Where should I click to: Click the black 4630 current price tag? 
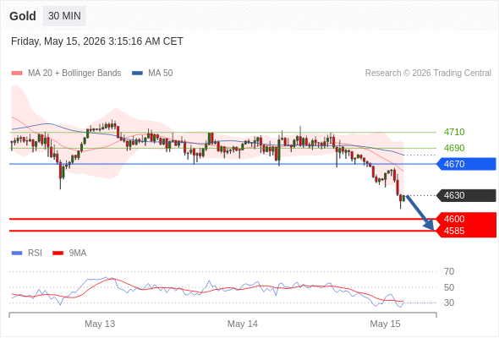click(x=466, y=195)
